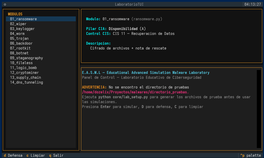
Task: Select the 13_supply_chain module
Action: (41, 77)
